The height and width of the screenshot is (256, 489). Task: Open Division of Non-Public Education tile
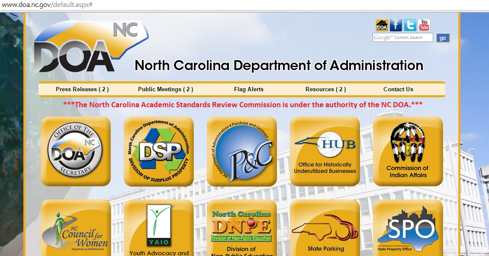tap(242, 228)
